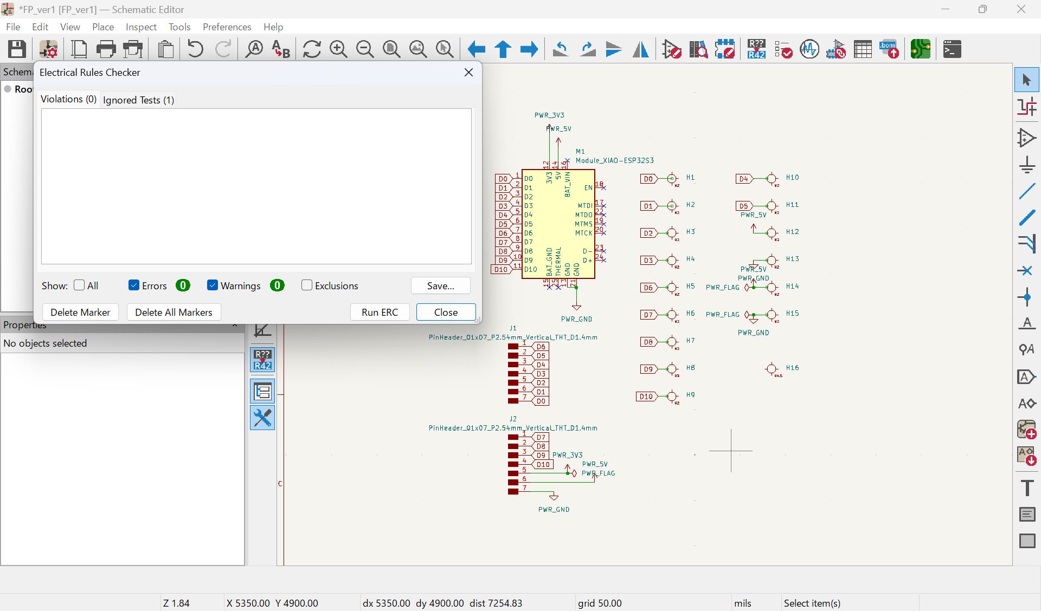Image resolution: width=1041 pixels, height=611 pixels.
Task: Open the Preferences menu
Action: pos(227,27)
